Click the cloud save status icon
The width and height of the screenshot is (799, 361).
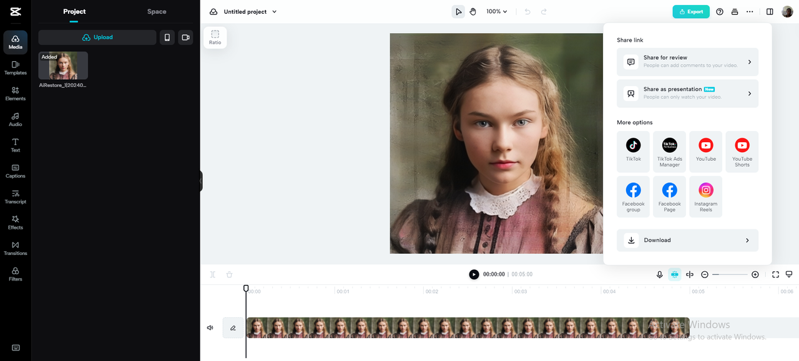(213, 12)
